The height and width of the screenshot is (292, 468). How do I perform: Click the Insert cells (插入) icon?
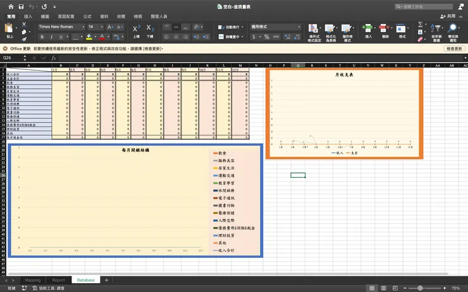point(369,28)
